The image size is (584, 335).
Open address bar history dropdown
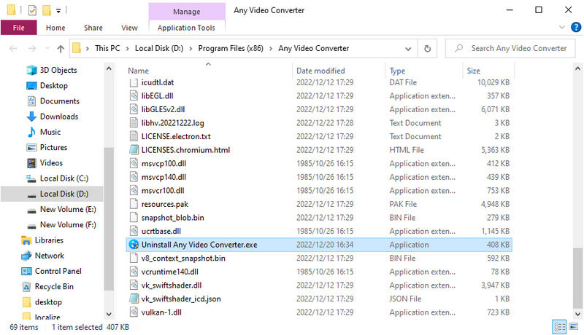[x=408, y=49]
